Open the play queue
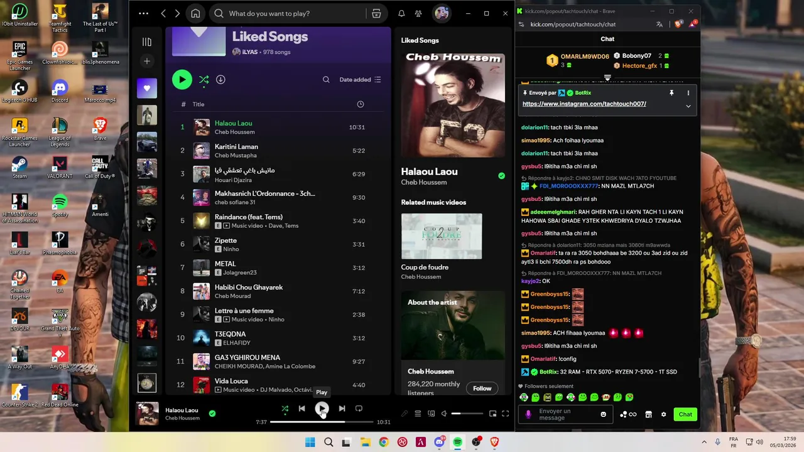Screen dimensions: 804x452 [418, 414]
